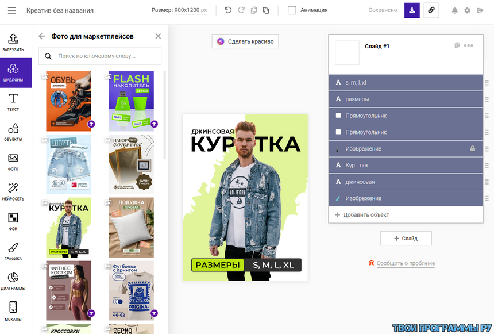Click the purple download button
The image size is (494, 334).
pyautogui.click(x=412, y=10)
